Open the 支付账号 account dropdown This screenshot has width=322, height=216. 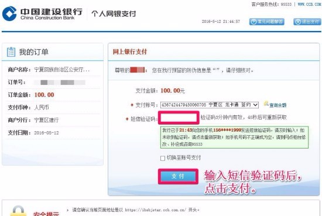tap(209, 105)
